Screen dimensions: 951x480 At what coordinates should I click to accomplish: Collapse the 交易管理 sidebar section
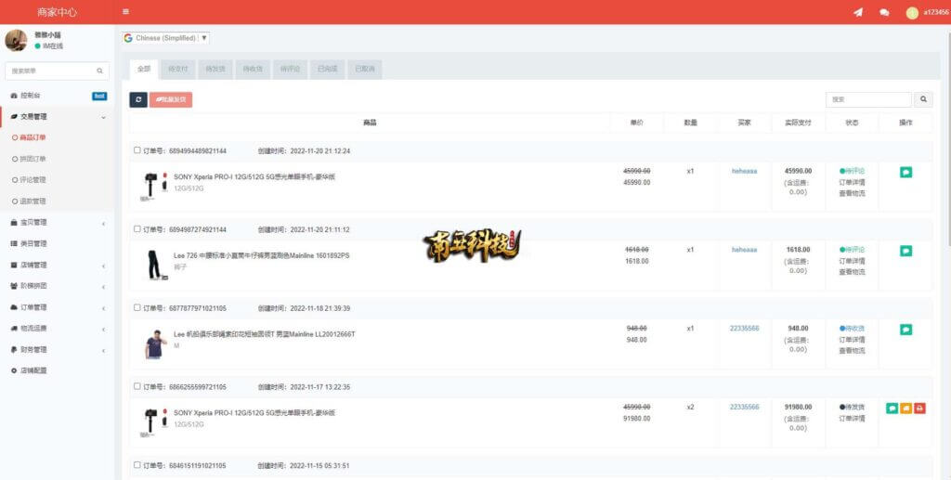[x=57, y=116]
